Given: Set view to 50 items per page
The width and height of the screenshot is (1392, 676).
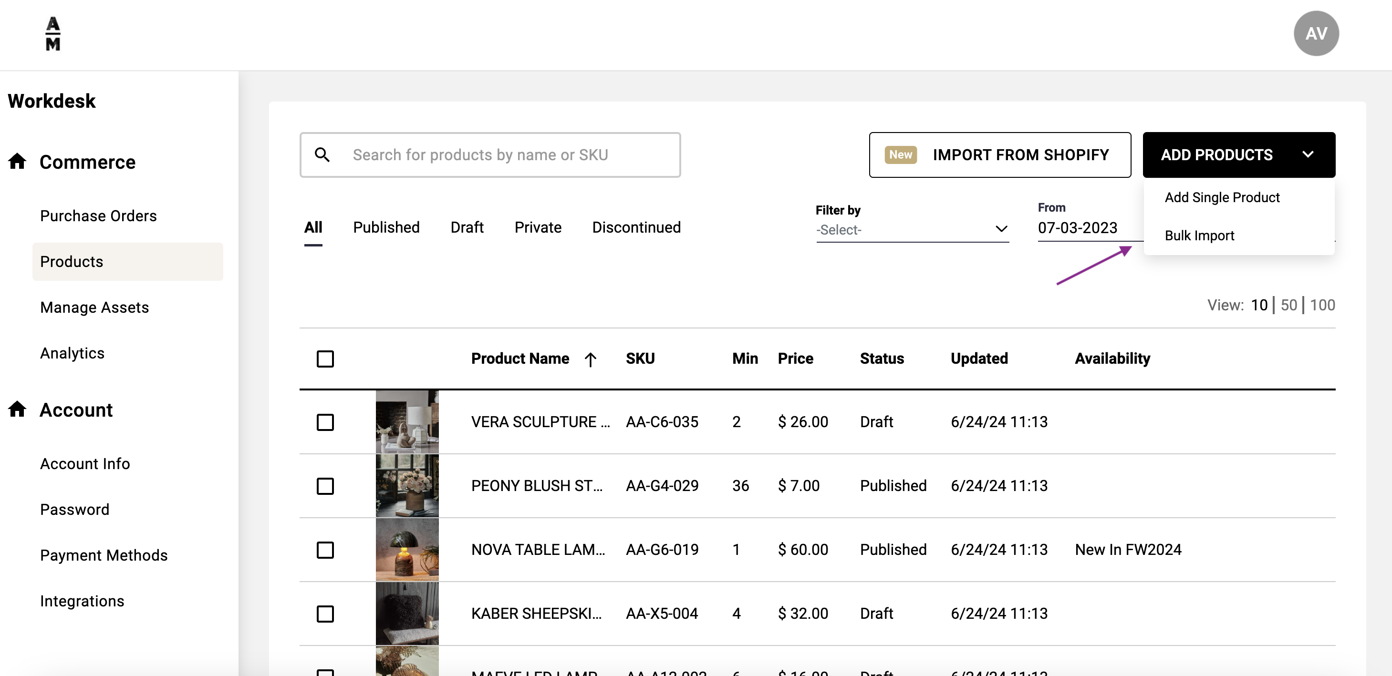Looking at the screenshot, I should point(1288,305).
